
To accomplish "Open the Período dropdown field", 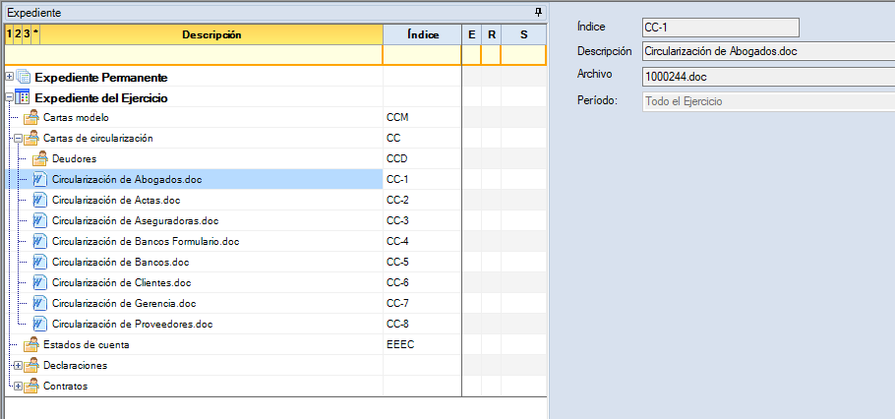I will click(x=766, y=100).
